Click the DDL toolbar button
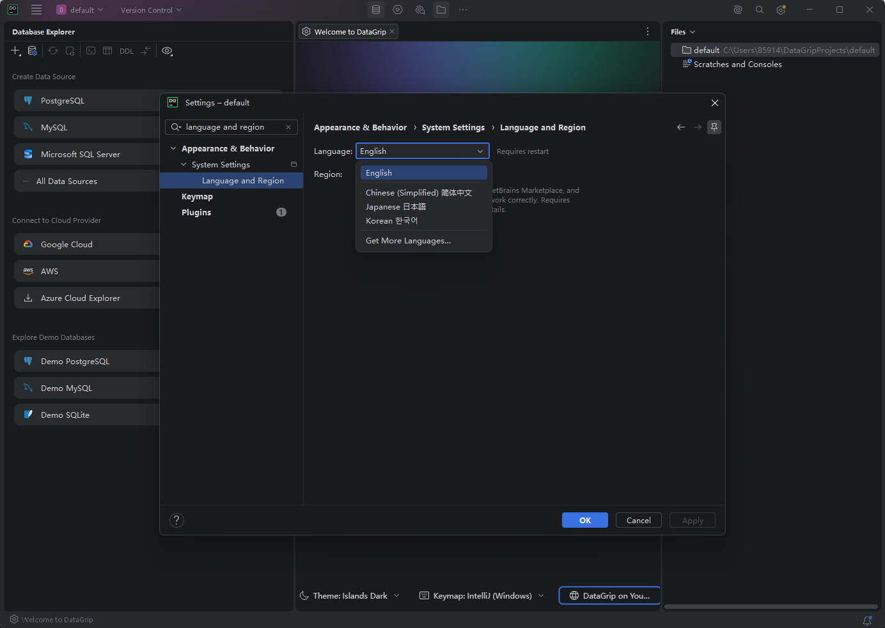 [127, 51]
